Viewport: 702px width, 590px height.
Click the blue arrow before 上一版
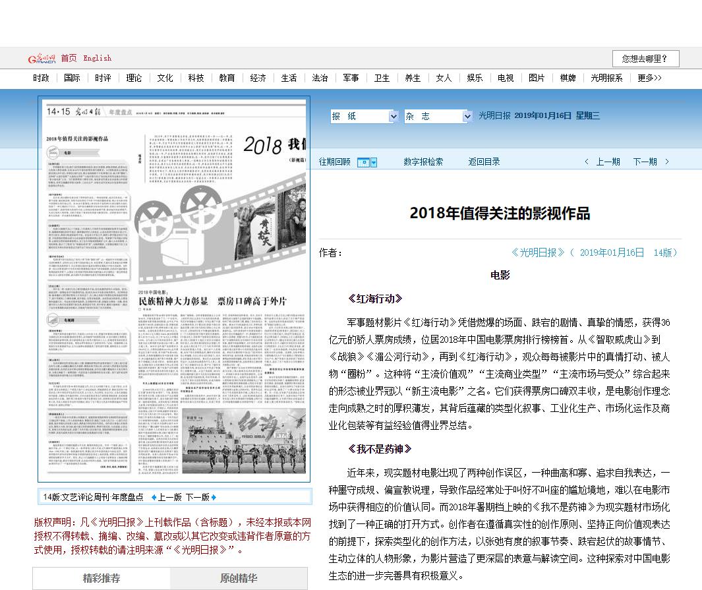(x=154, y=497)
